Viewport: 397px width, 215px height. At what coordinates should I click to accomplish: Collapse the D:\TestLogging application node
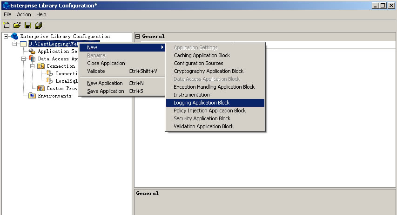coord(15,44)
